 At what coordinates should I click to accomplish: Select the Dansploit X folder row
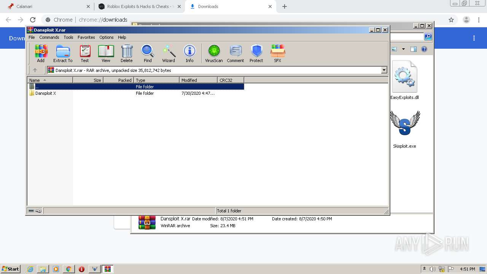136,93
